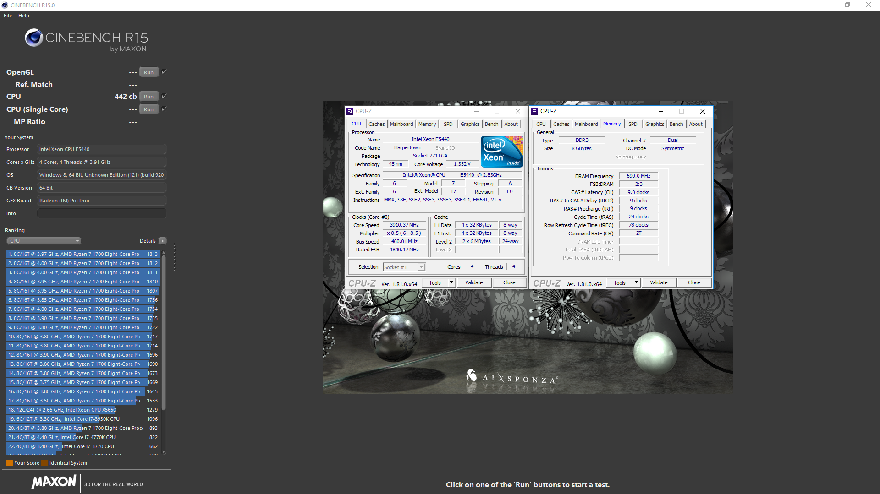Expand Tools dropdown arrow in right CPU-Z window
The width and height of the screenshot is (880, 494).
pos(636,283)
